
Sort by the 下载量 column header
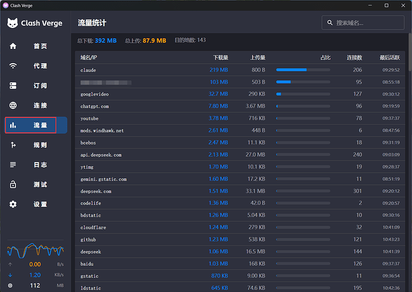click(x=220, y=57)
